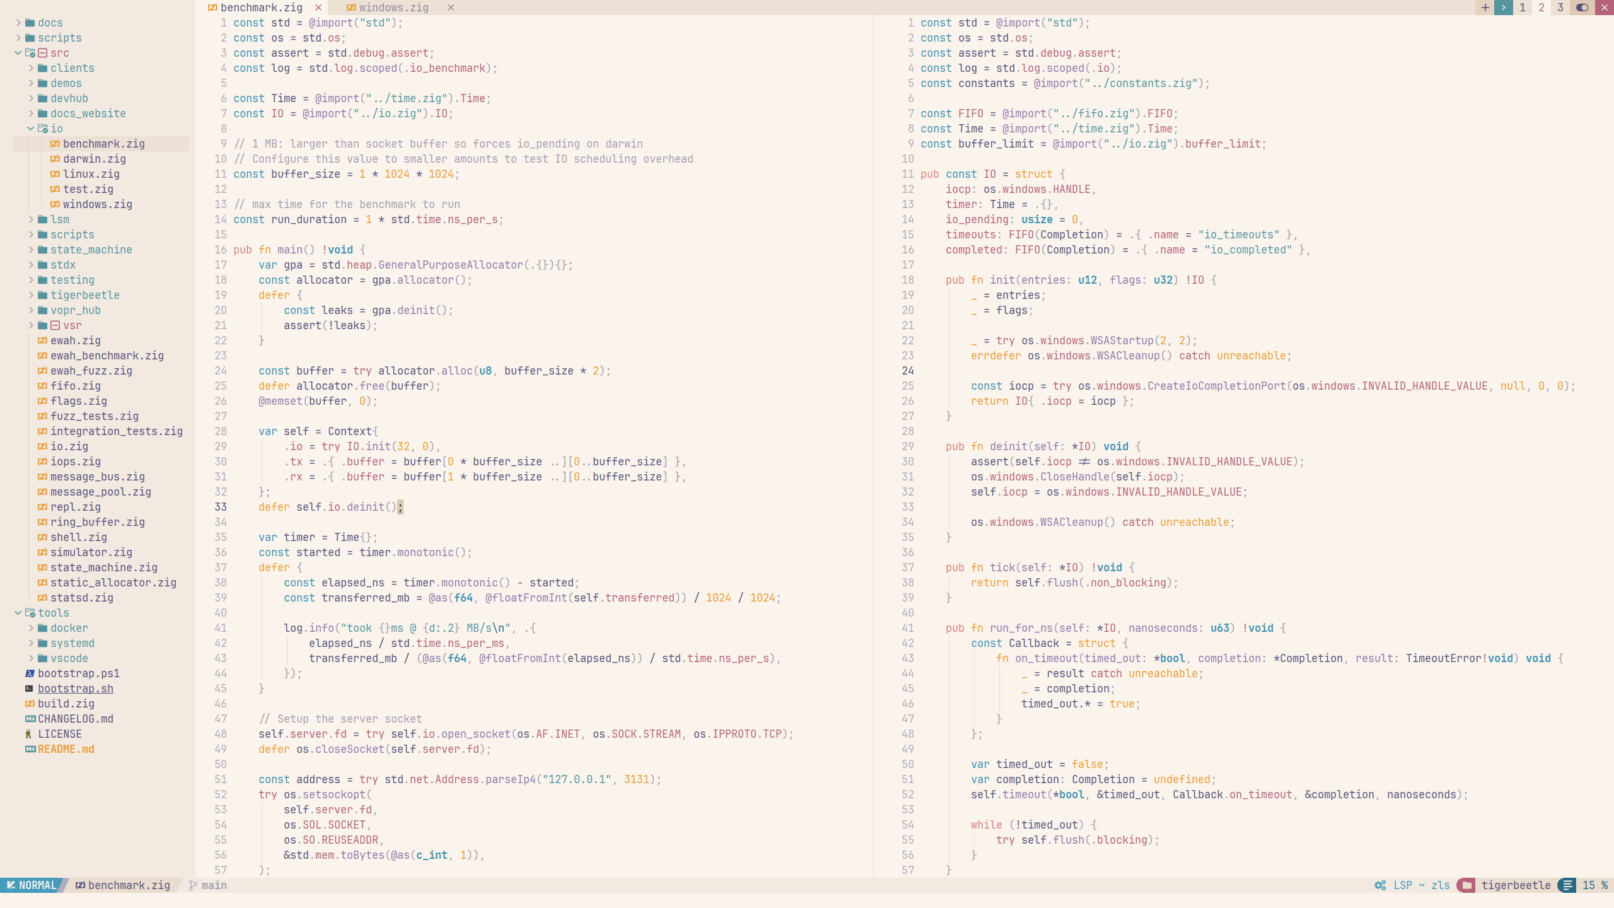Switch to tabpage 1
This screenshot has height=908, width=1614.
click(x=1523, y=8)
